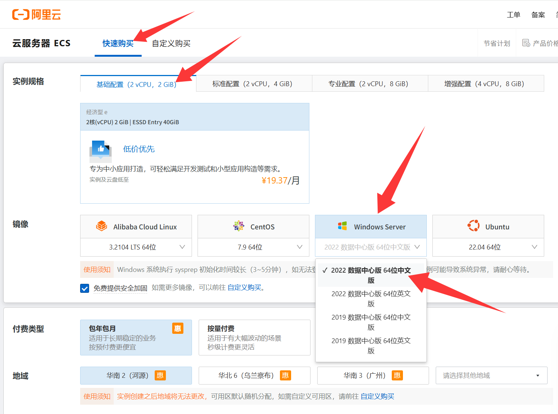Image resolution: width=558 pixels, height=414 pixels.
Task: Pick 2022 数据中心版 64位英文版 from list
Action: [x=371, y=298]
